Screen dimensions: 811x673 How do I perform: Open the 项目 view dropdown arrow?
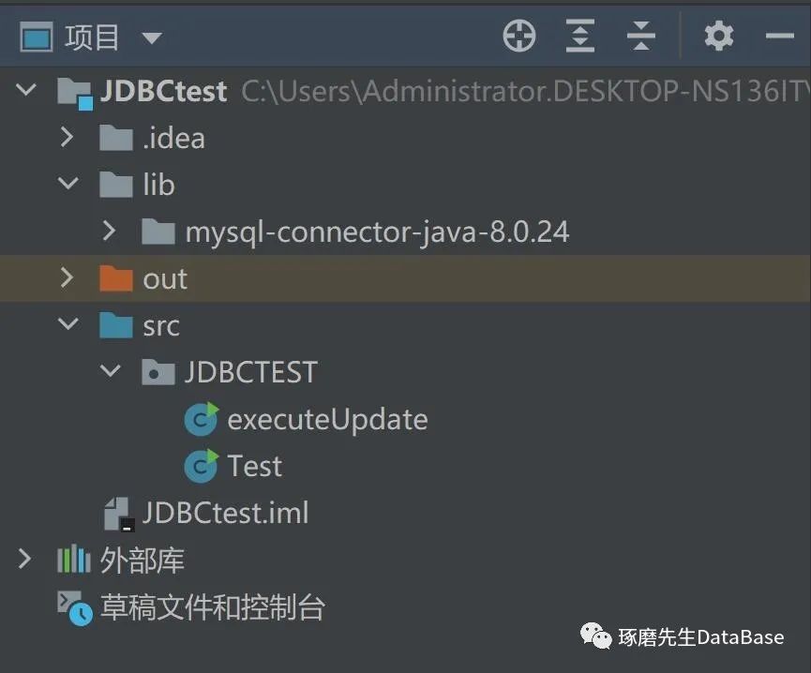point(151,38)
